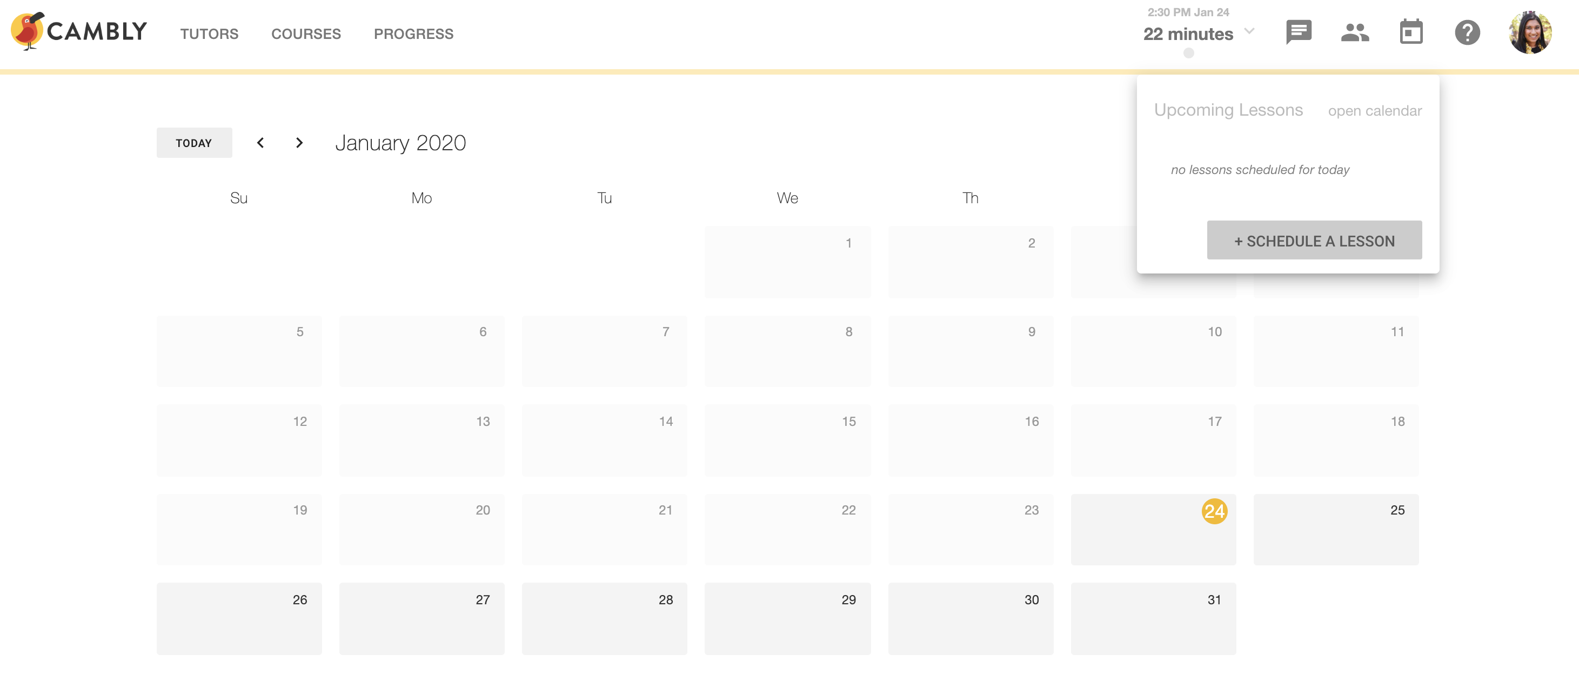This screenshot has width=1579, height=694.
Task: Open the user profile avatar
Action: click(1530, 32)
